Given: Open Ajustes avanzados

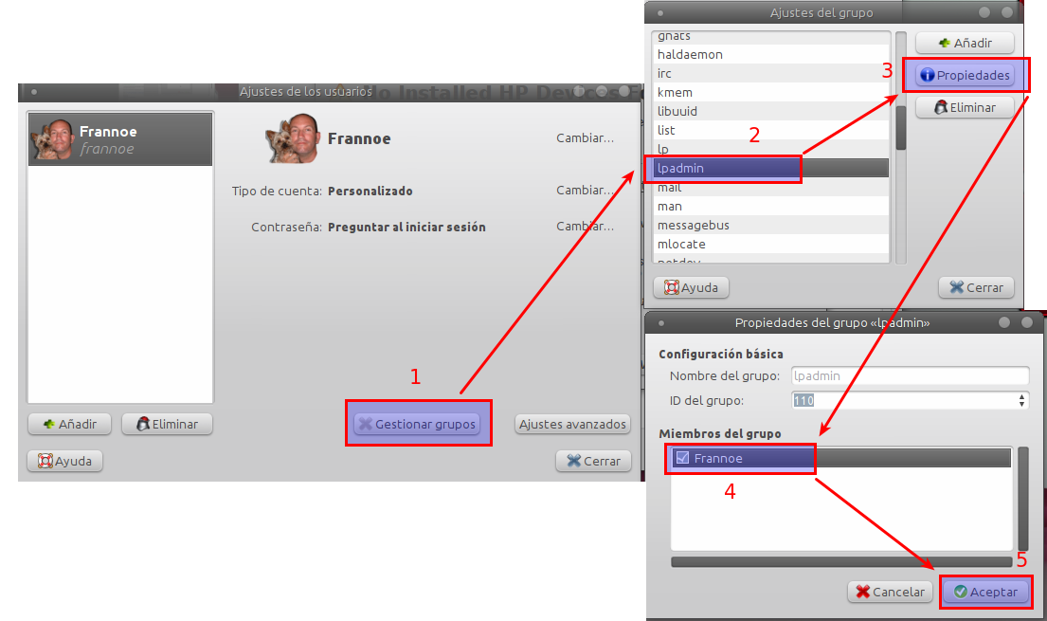Looking at the screenshot, I should (573, 424).
